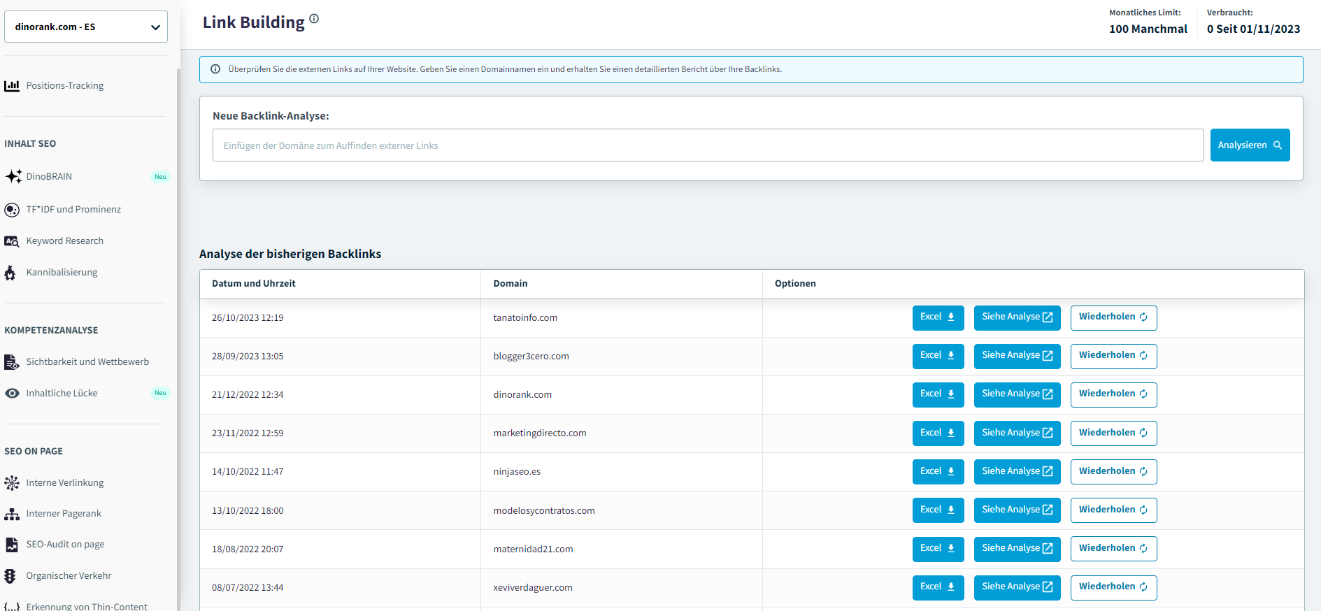
Task: Go to Interne Verlinkung in sidebar
Action: pyautogui.click(x=64, y=483)
